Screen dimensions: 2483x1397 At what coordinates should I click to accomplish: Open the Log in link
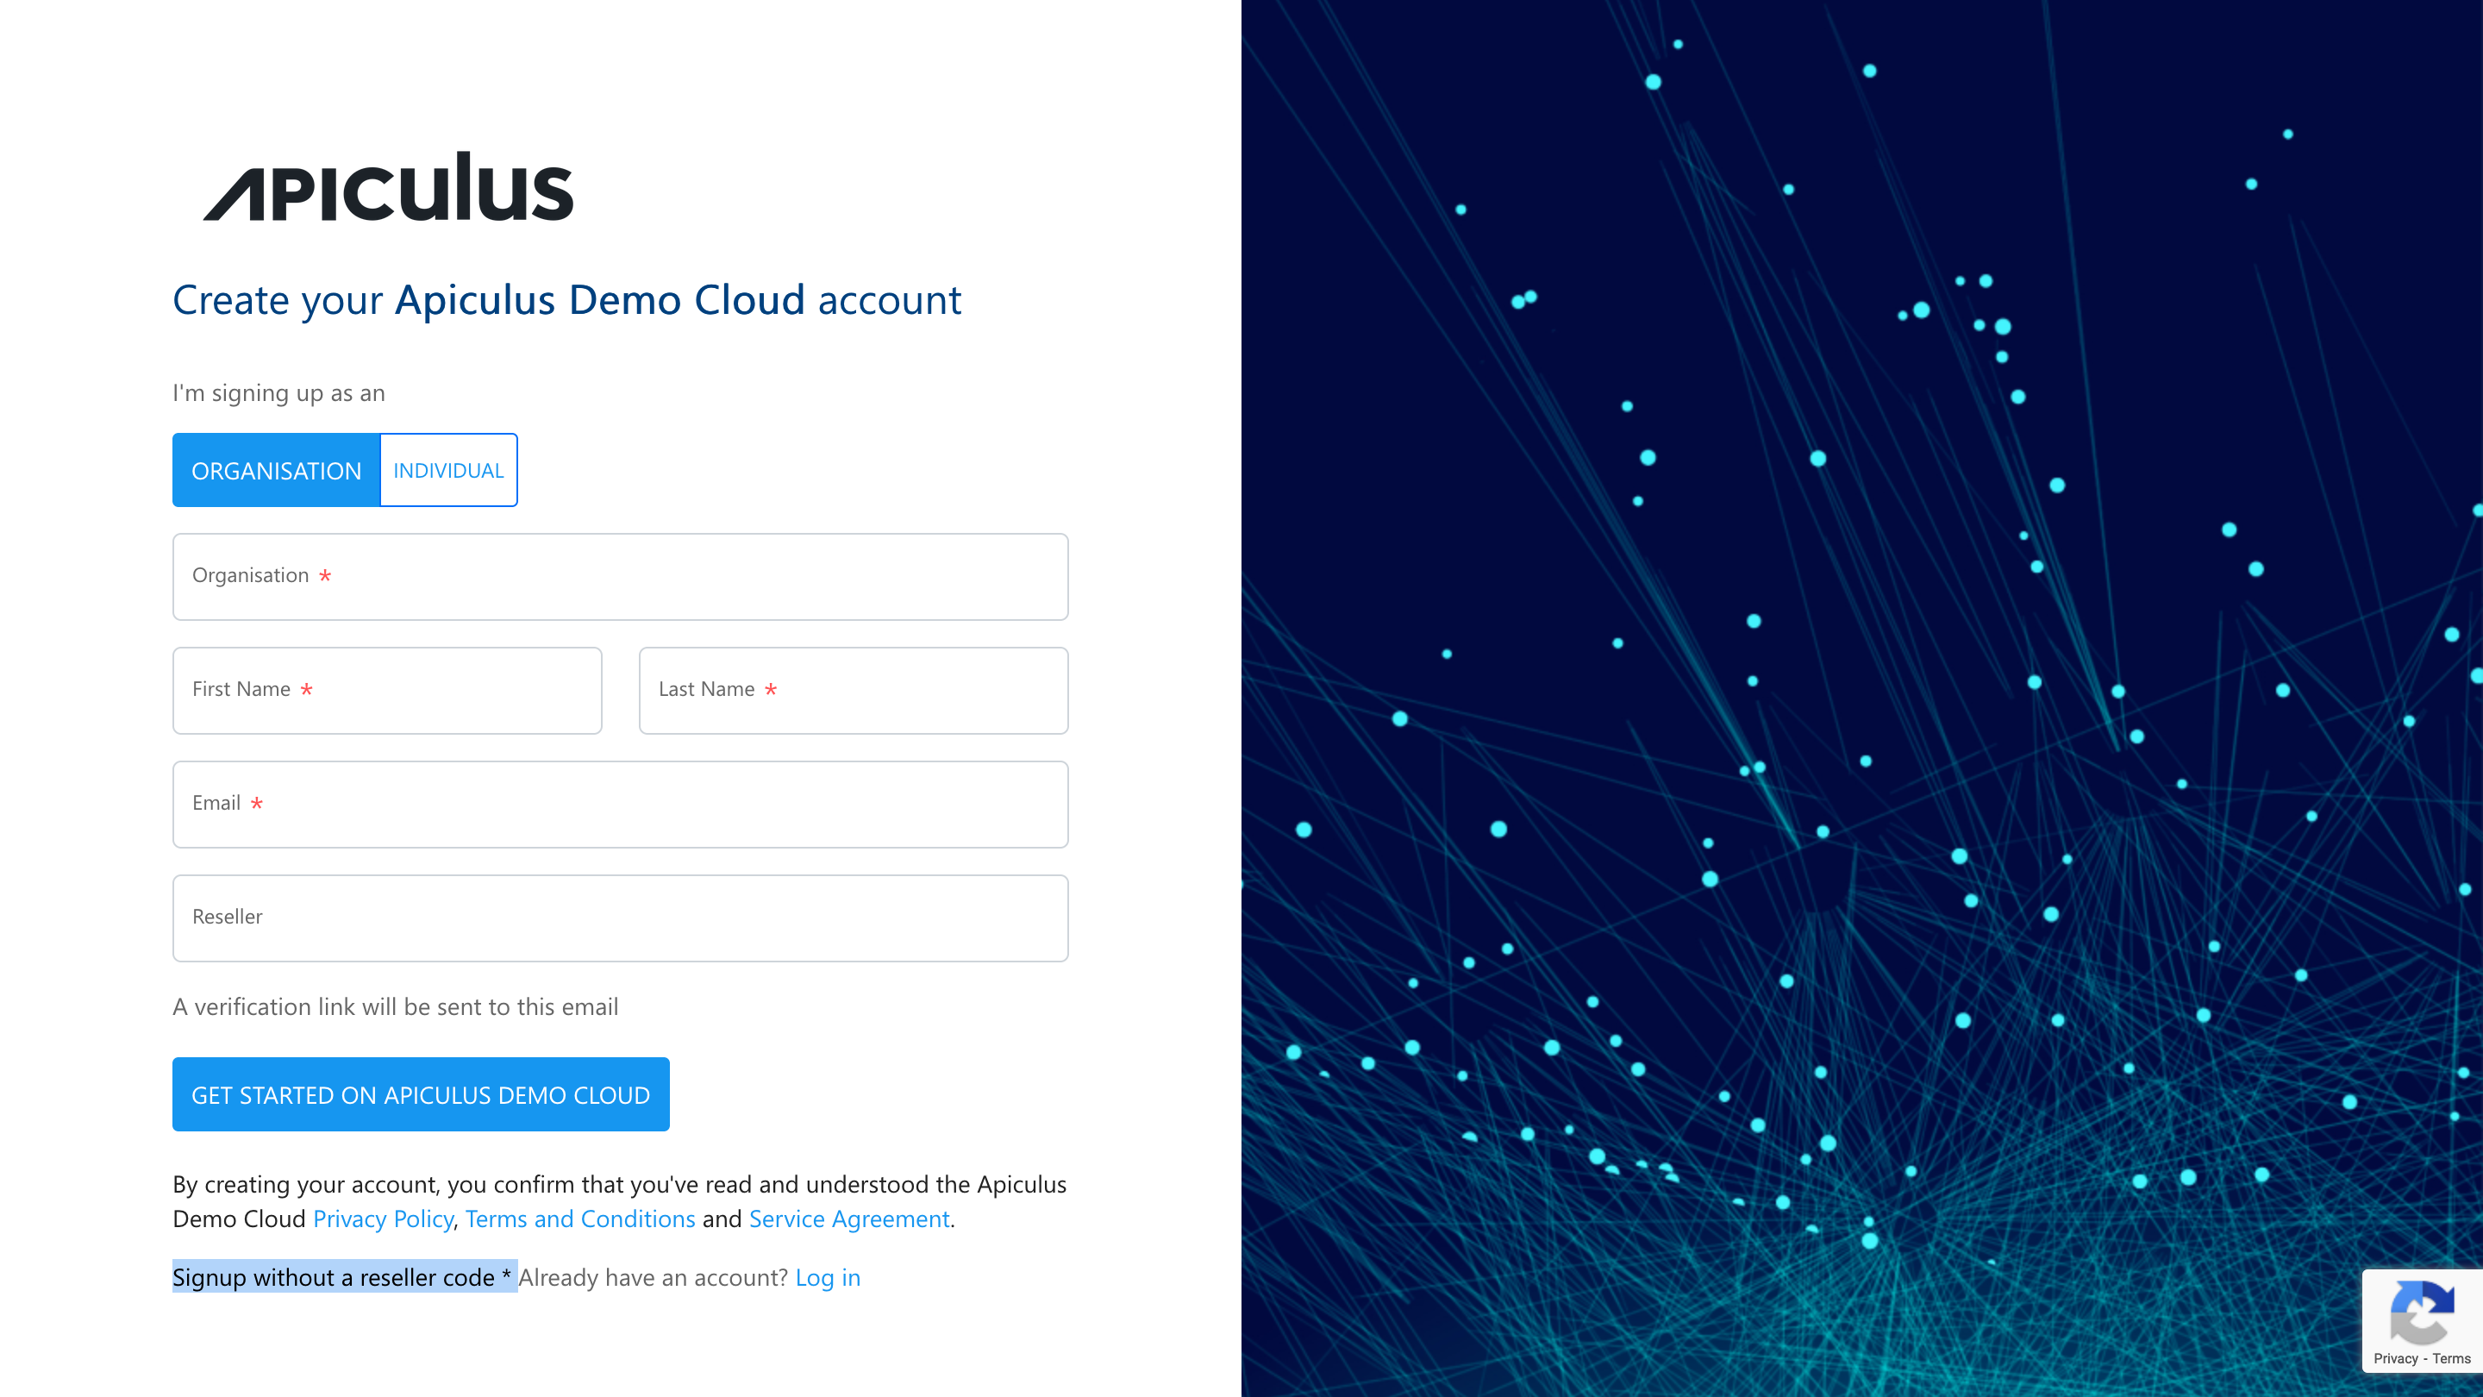click(828, 1277)
